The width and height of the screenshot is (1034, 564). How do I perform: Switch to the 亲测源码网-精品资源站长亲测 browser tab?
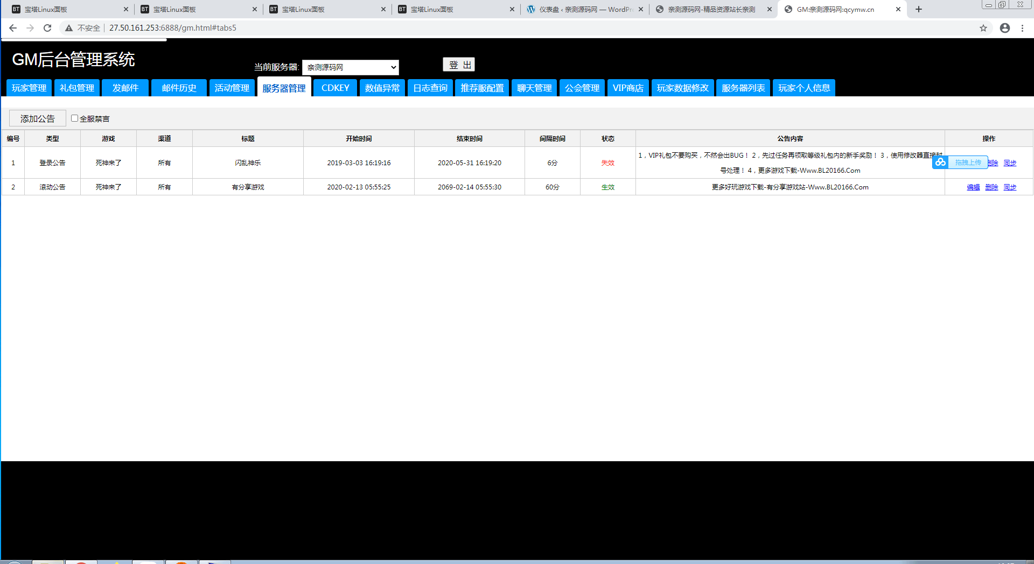[713, 9]
